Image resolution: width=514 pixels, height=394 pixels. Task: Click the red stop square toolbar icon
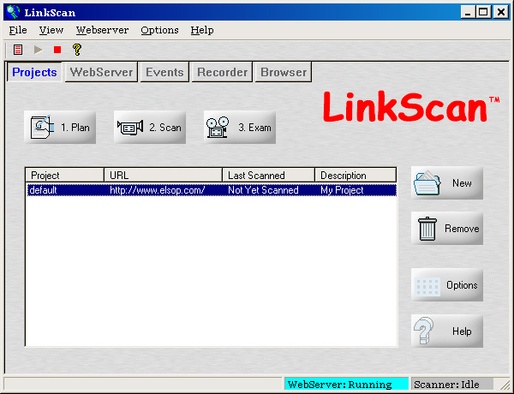point(57,50)
